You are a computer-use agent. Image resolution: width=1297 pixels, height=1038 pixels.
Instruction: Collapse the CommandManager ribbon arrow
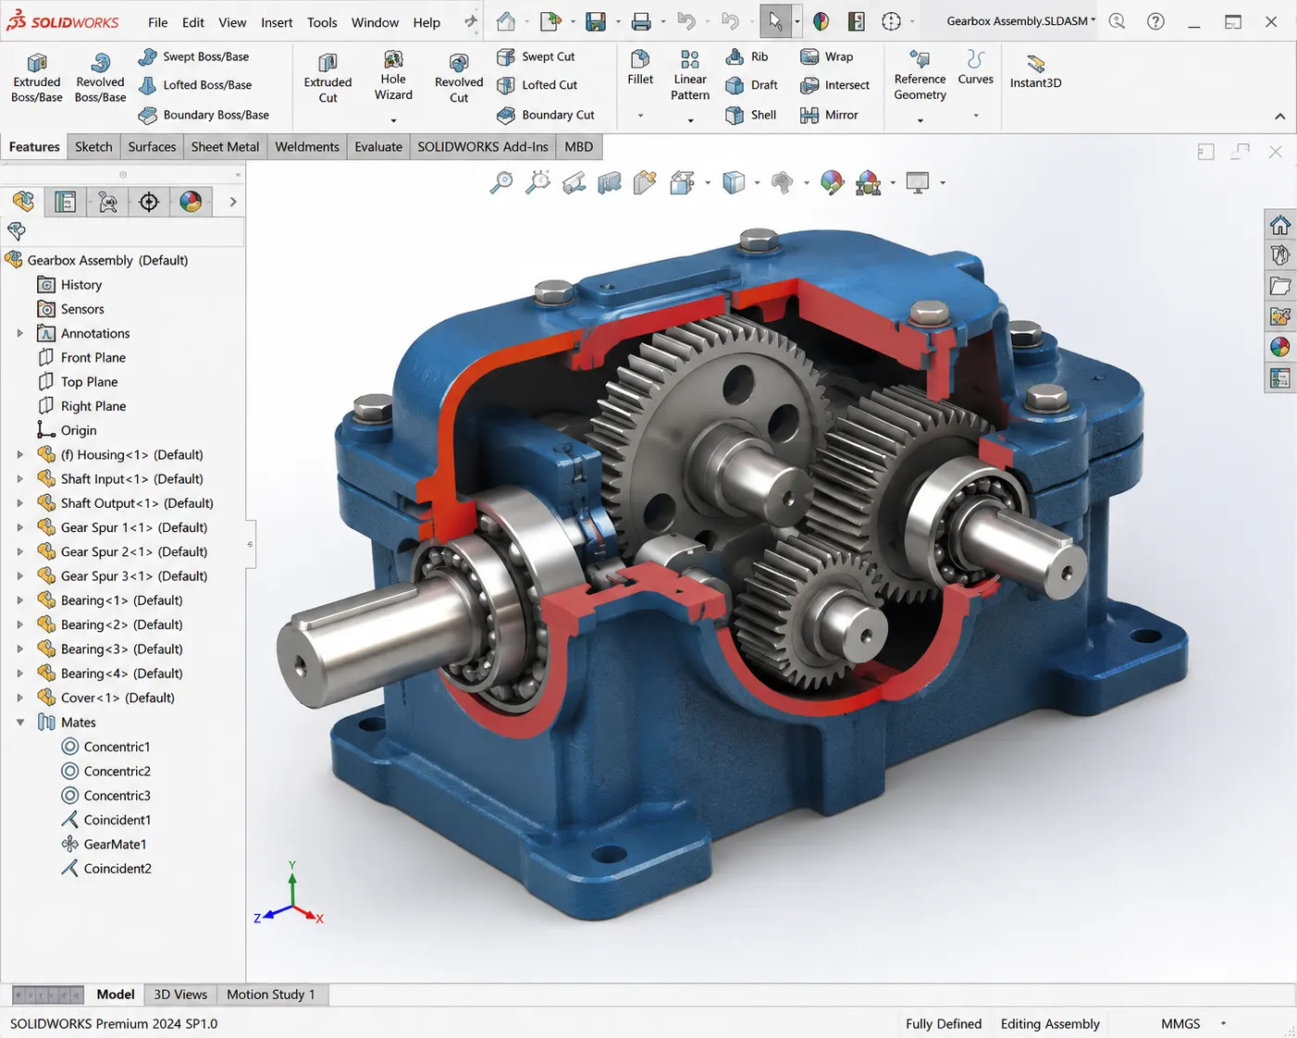coord(1279,117)
